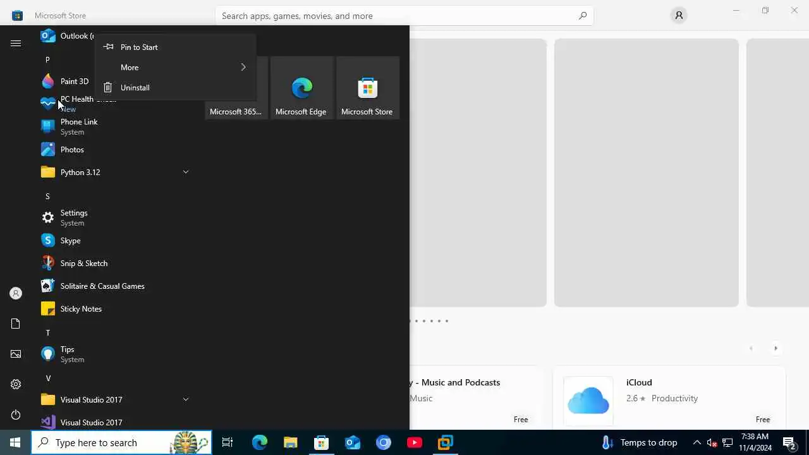Open Documents from the Start sidebar
The height and width of the screenshot is (455, 809).
point(16,324)
